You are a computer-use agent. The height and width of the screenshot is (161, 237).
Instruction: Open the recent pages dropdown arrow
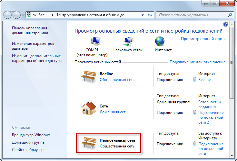23,15
